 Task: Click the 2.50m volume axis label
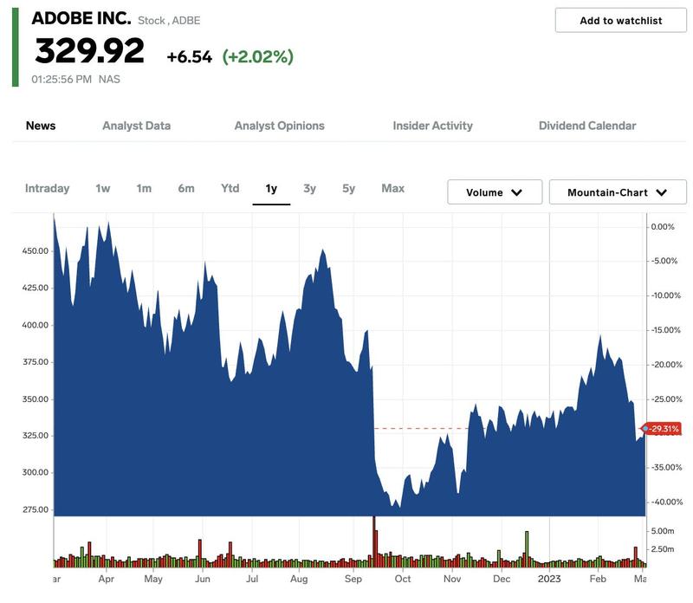click(x=663, y=549)
